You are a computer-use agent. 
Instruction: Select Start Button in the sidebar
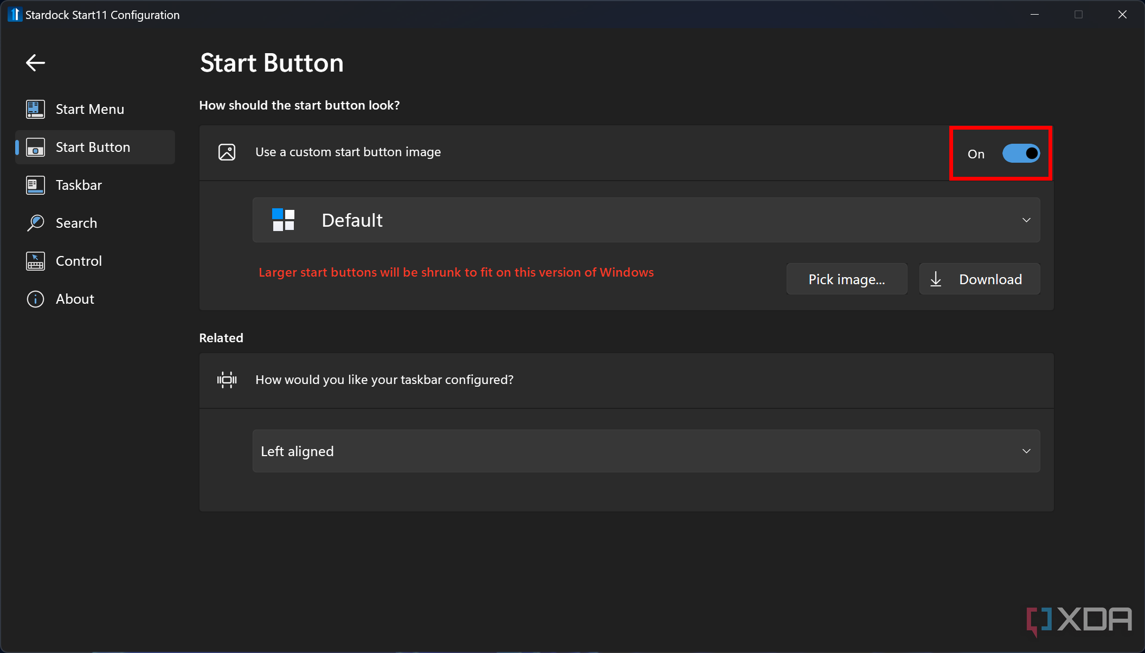tap(95, 147)
